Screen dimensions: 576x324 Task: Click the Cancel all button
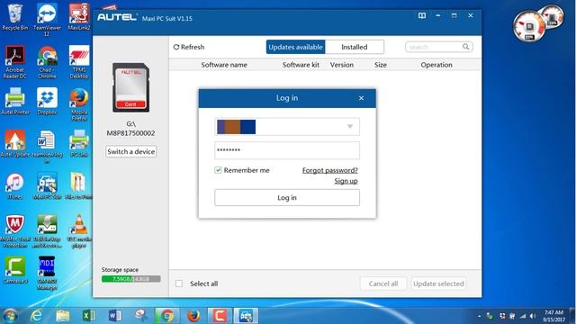[383, 283]
